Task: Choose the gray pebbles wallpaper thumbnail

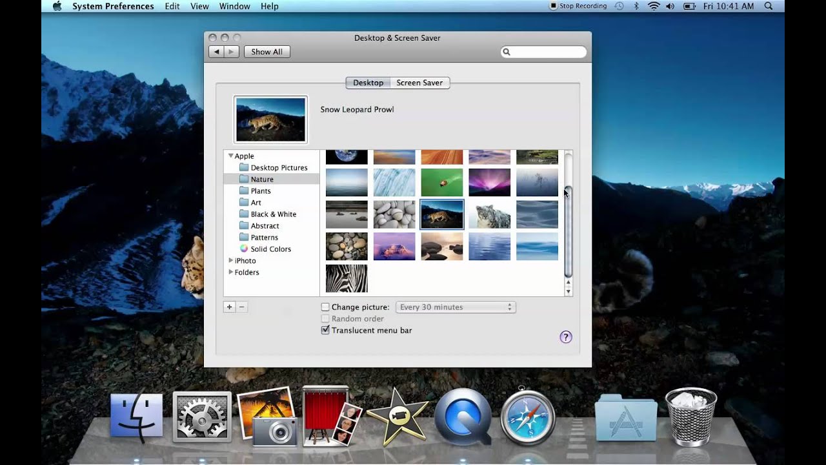Action: (x=394, y=214)
